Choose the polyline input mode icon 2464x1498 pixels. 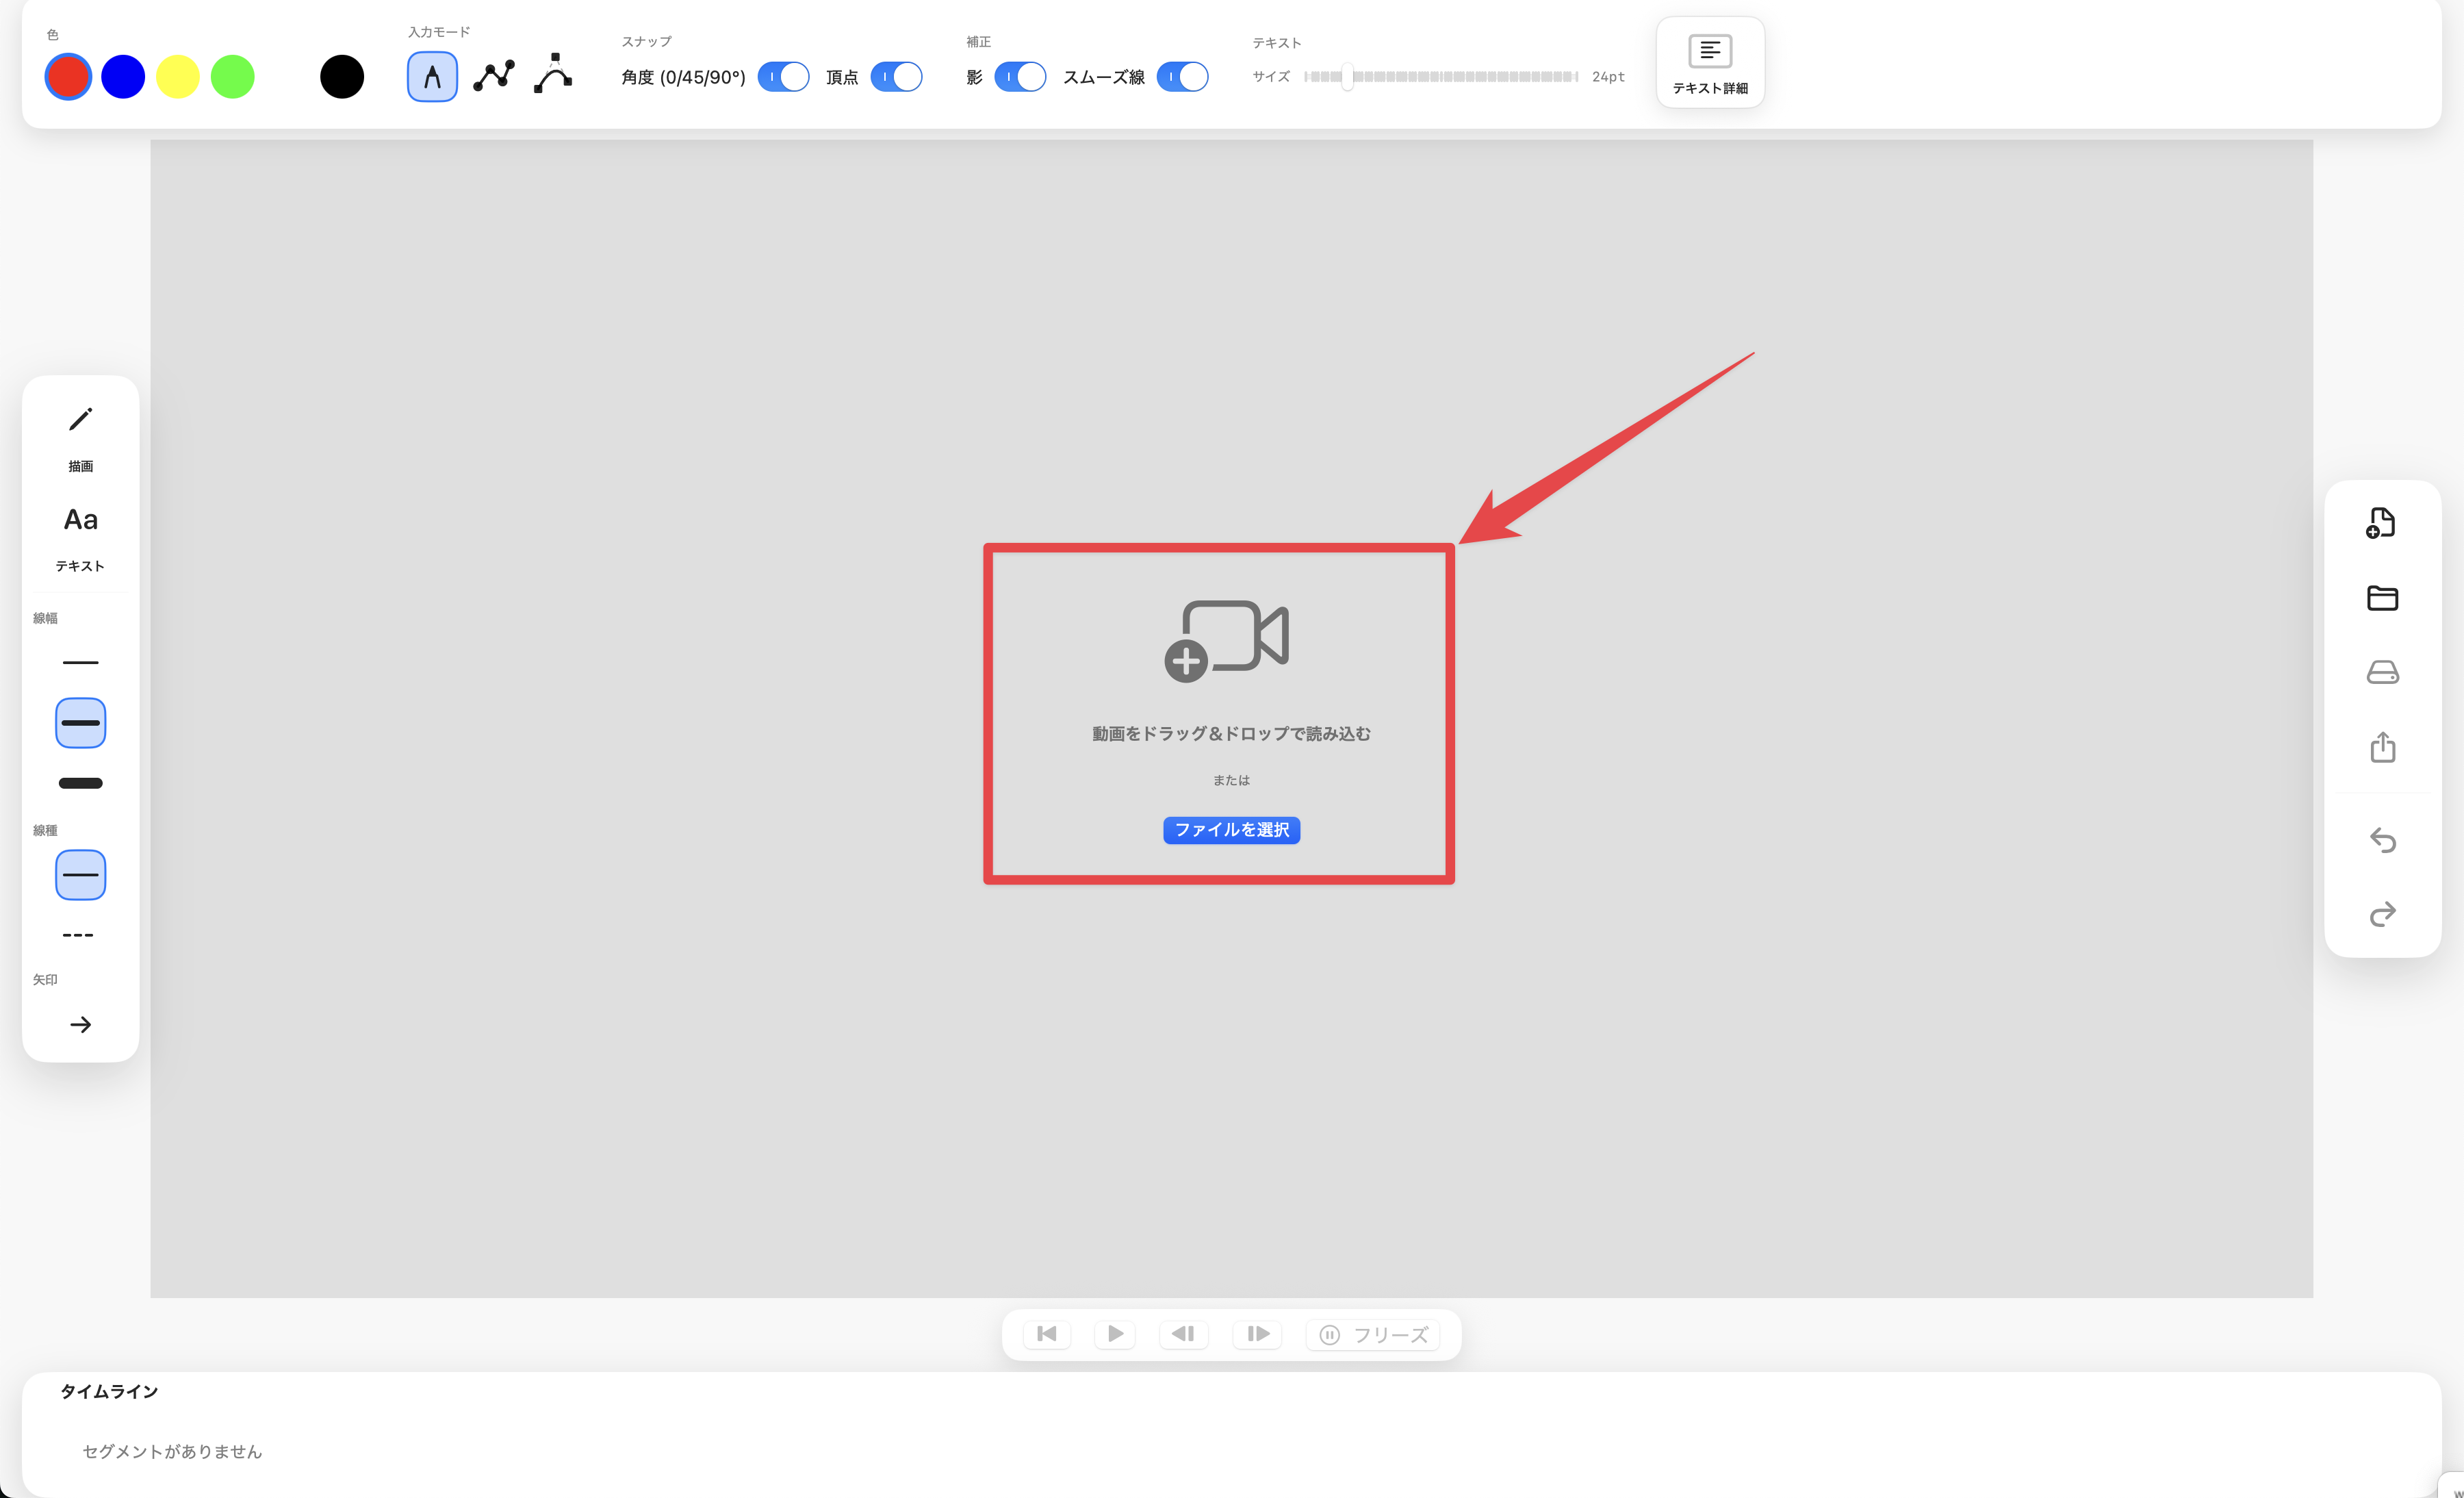click(494, 77)
